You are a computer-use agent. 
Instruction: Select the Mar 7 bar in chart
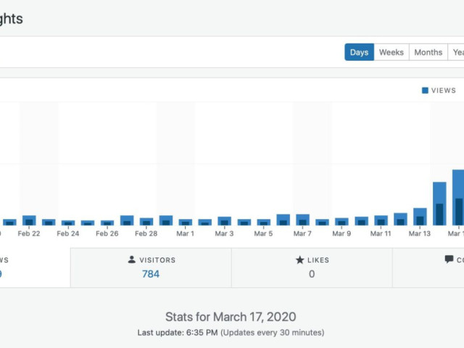(303, 220)
